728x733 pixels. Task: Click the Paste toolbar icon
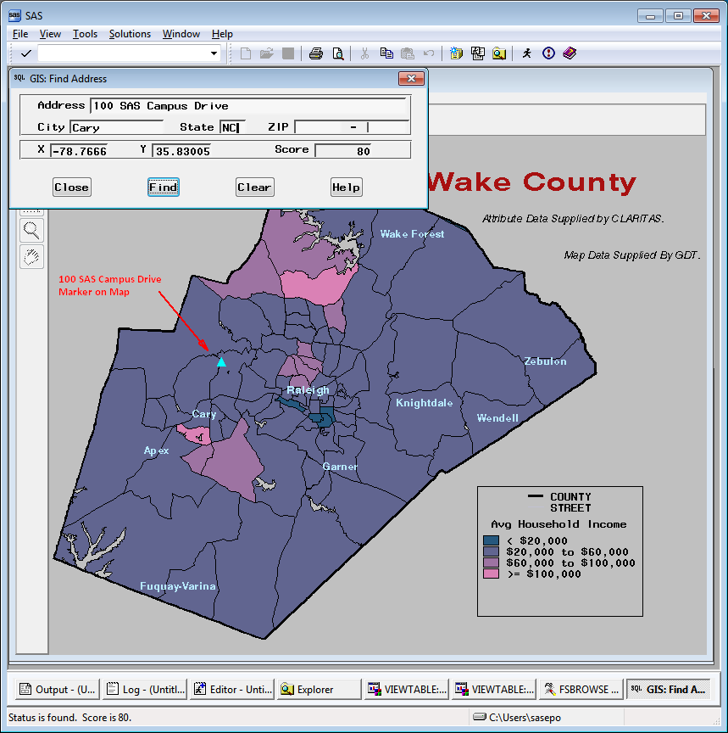[409, 53]
